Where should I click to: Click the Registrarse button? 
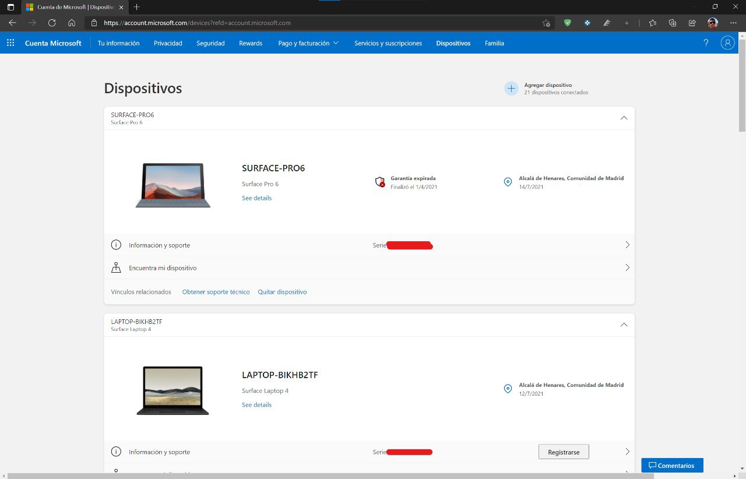pos(564,452)
